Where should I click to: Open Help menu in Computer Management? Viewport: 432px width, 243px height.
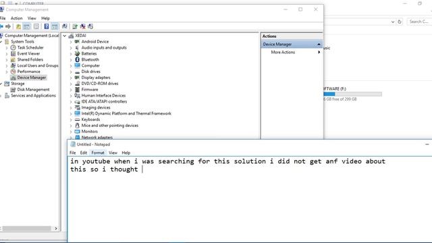coord(45,18)
